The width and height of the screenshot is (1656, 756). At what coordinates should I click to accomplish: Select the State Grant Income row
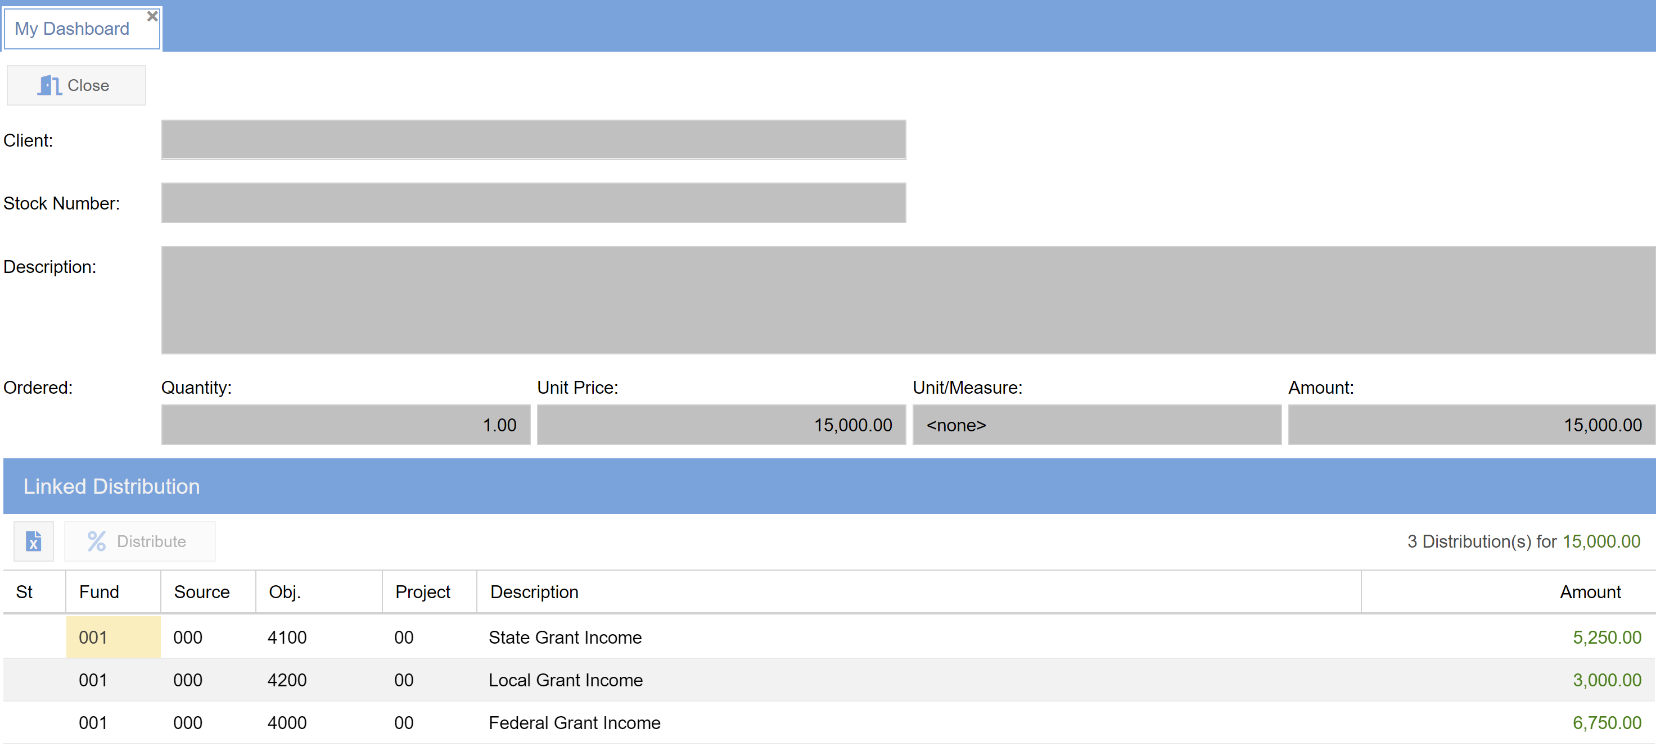[x=565, y=636]
